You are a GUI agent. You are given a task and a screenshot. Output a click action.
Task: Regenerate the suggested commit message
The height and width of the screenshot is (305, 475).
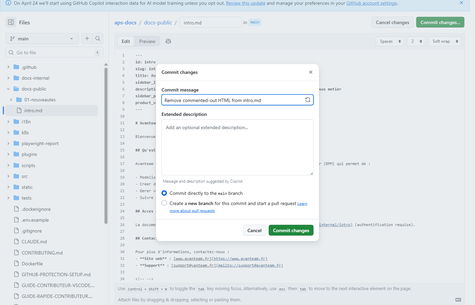[x=308, y=100]
